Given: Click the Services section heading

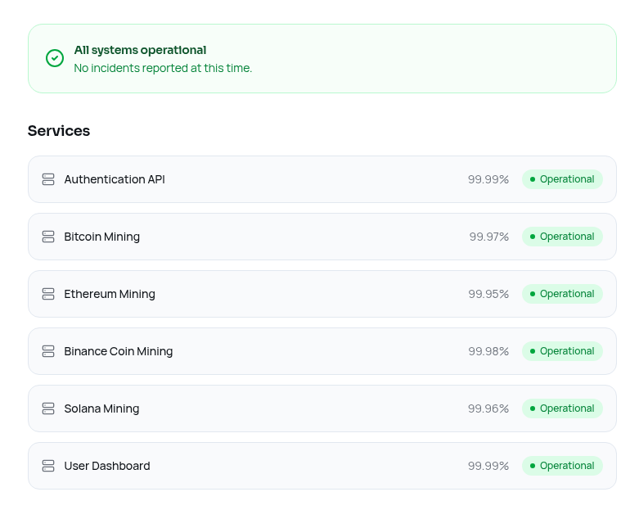Looking at the screenshot, I should click(x=59, y=131).
